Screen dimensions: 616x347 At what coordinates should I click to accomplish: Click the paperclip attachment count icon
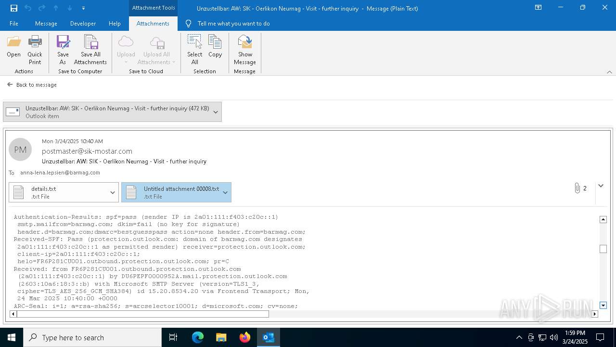577,188
